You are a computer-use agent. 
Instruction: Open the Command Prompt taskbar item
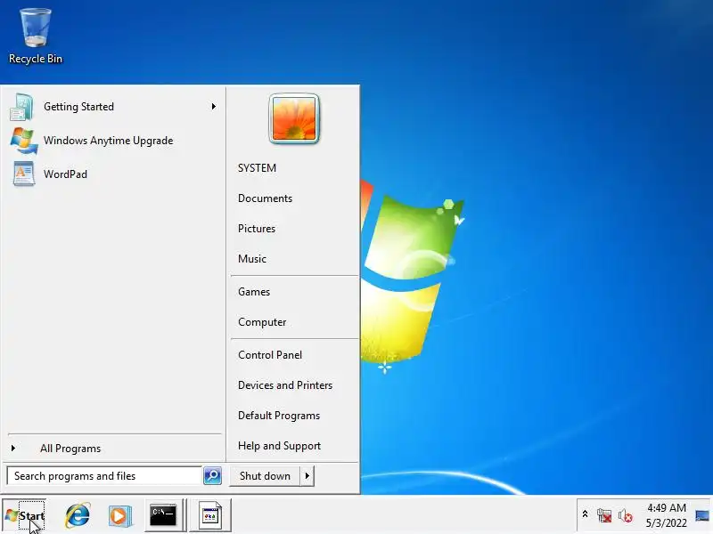(164, 515)
